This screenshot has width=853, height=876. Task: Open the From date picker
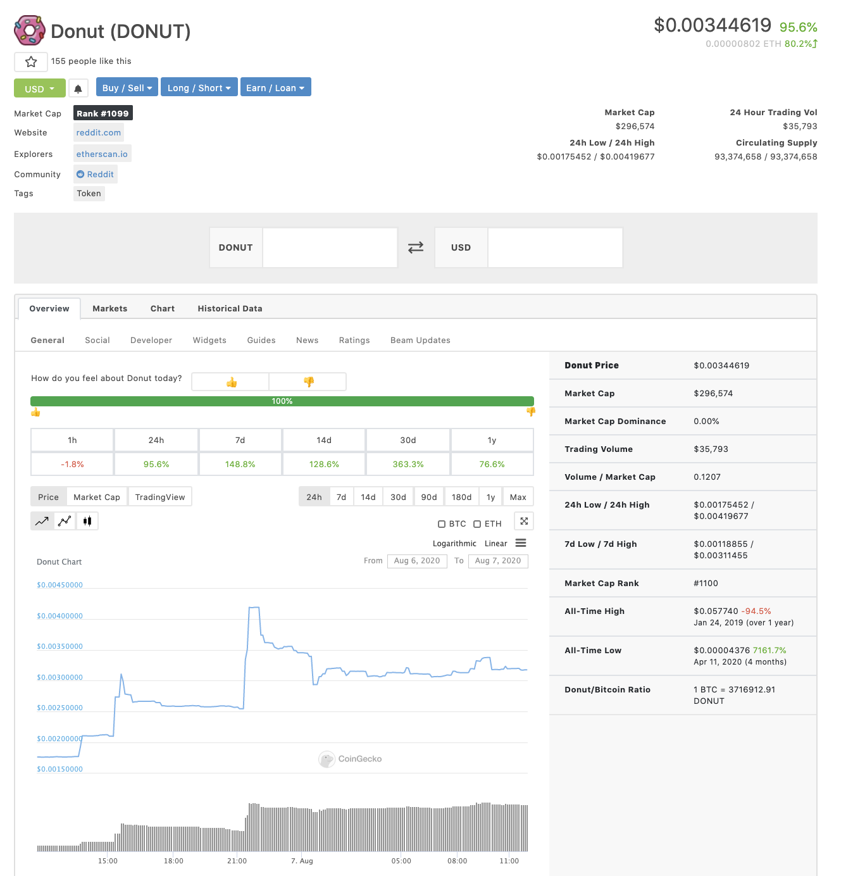[417, 561]
